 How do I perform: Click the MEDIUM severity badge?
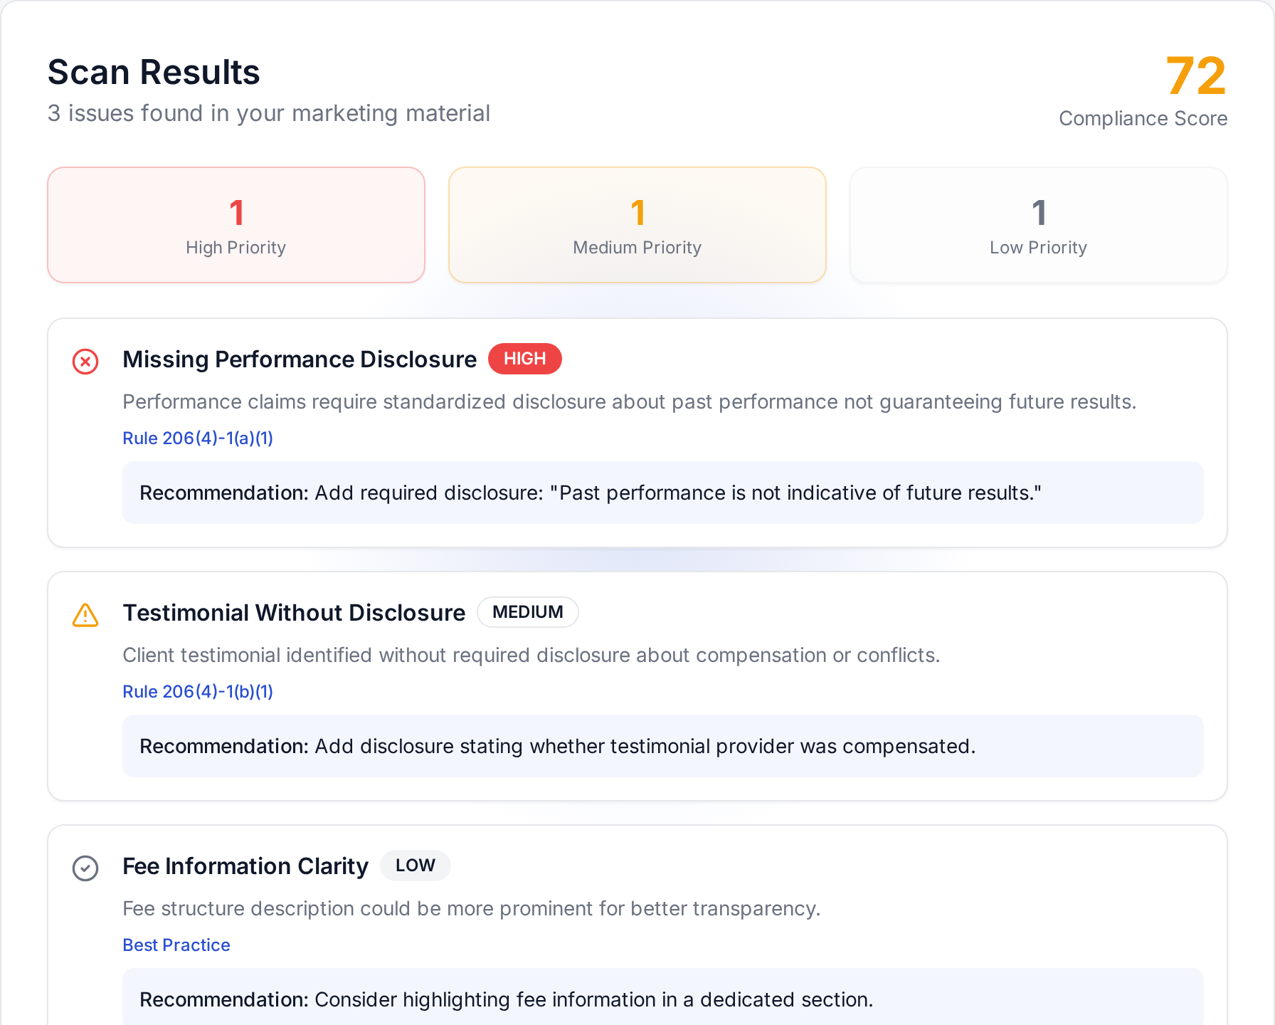click(528, 612)
